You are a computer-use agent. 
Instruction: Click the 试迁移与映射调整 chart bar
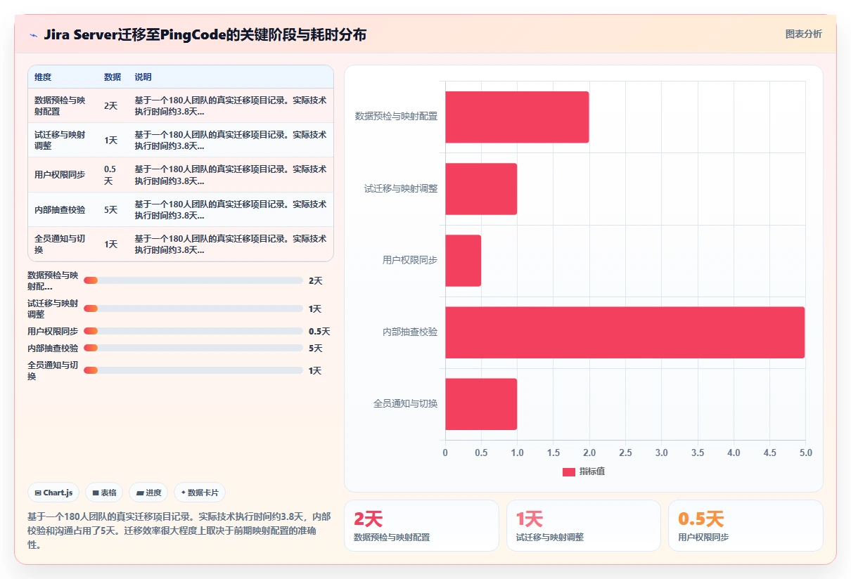point(481,189)
